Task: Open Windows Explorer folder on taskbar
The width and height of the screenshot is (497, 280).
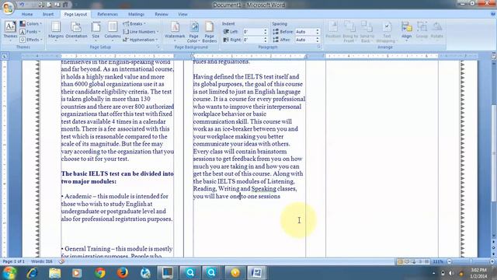Action: 54,273
